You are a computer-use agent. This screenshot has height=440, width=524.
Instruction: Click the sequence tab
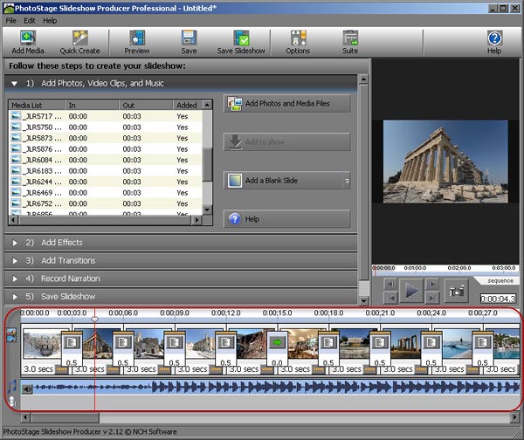[x=500, y=280]
